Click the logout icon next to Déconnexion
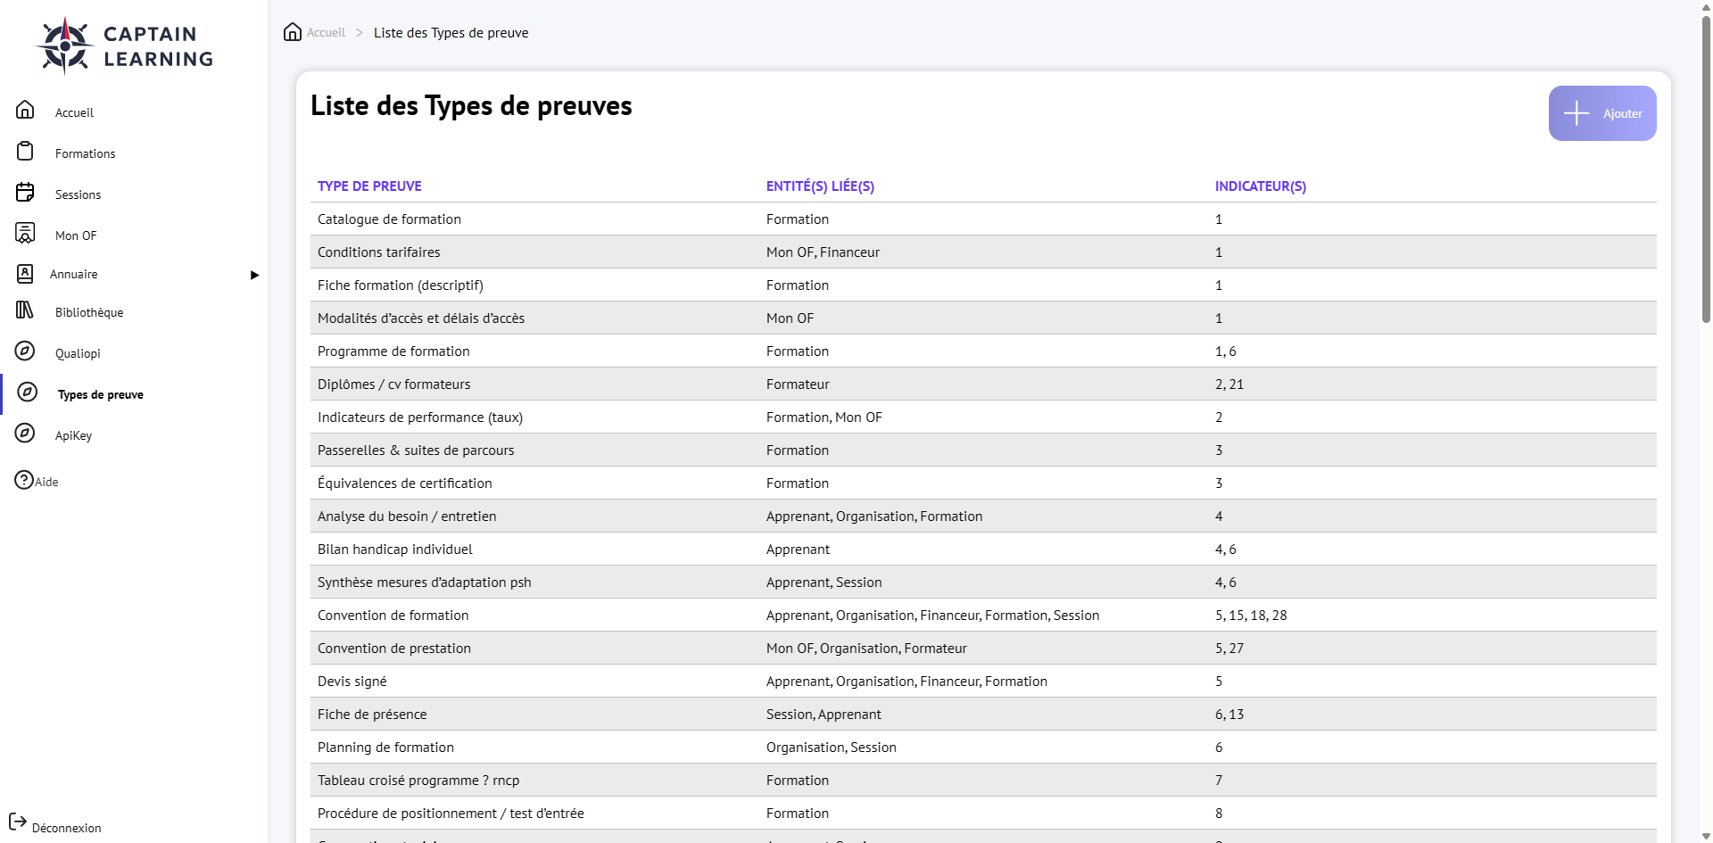1713x843 pixels. click(x=20, y=822)
